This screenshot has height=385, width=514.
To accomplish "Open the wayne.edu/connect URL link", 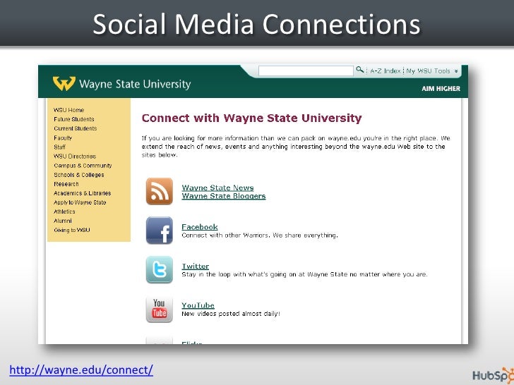I will [81, 369].
